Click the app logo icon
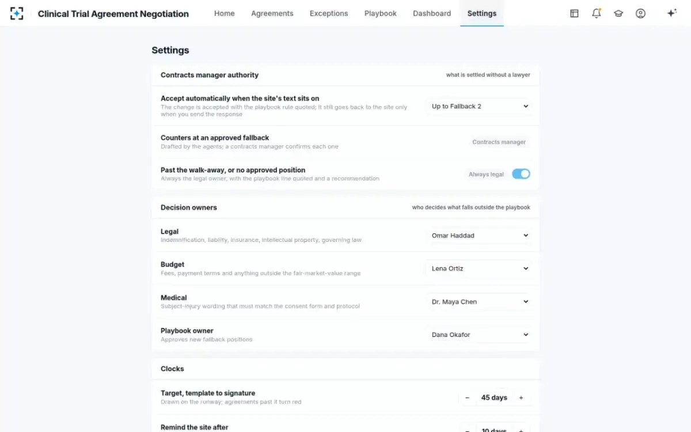 pyautogui.click(x=17, y=13)
